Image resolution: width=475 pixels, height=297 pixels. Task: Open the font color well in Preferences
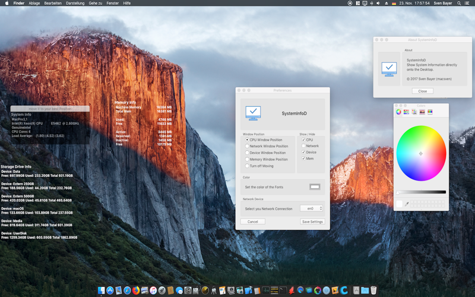[315, 187]
